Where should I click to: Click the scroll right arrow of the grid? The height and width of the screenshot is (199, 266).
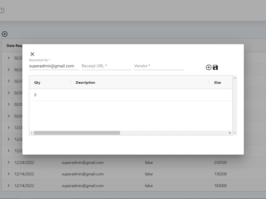click(x=230, y=133)
